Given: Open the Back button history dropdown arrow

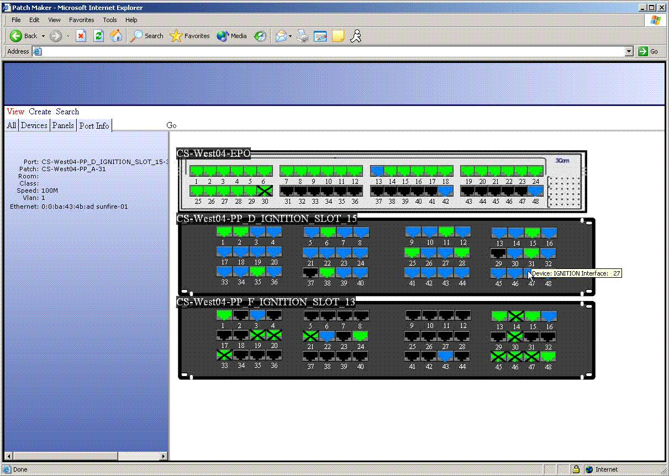Looking at the screenshot, I should [43, 36].
